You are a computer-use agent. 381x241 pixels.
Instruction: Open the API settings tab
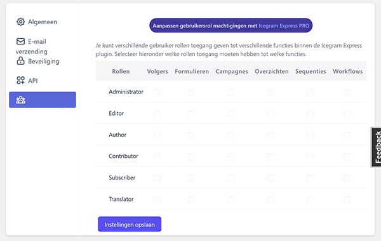[x=27, y=81]
